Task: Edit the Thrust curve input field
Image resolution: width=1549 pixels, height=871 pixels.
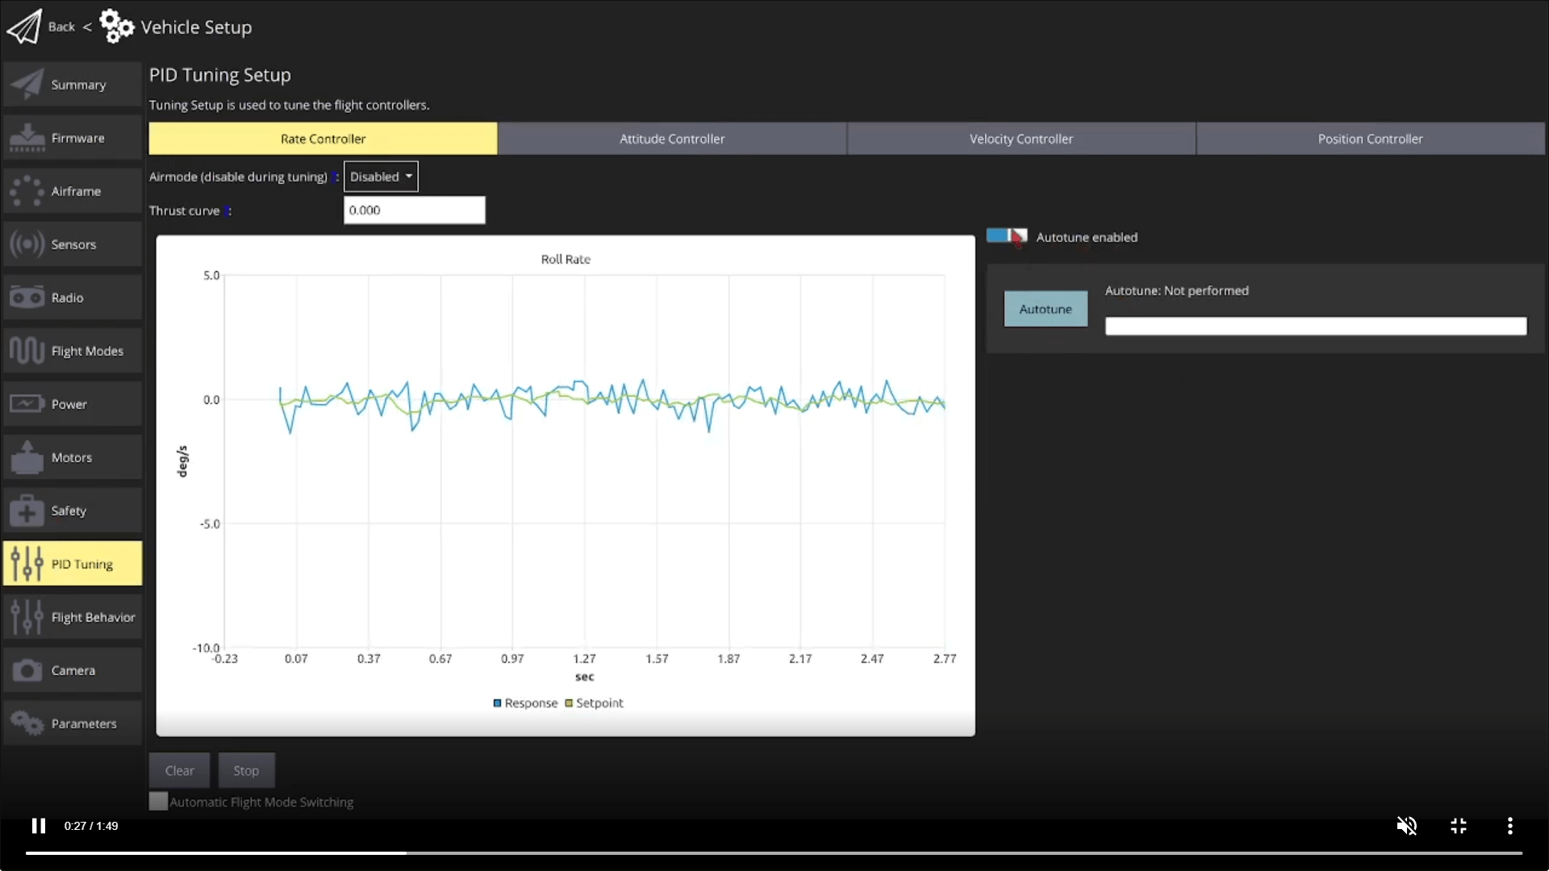Action: pos(413,210)
